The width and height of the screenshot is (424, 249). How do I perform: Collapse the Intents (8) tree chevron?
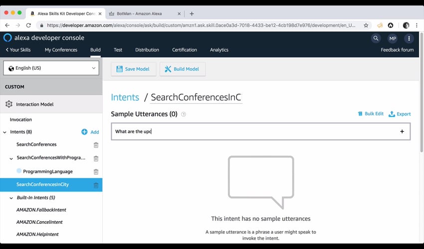tap(4, 132)
